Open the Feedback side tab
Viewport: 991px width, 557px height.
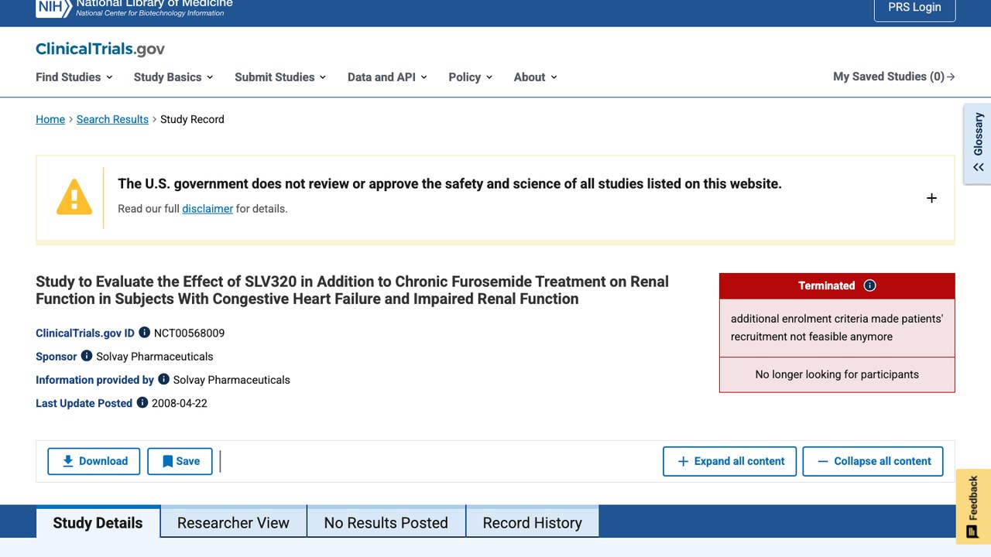[x=973, y=507]
